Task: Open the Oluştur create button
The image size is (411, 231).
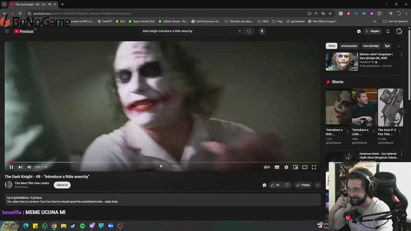Action: 372,31
